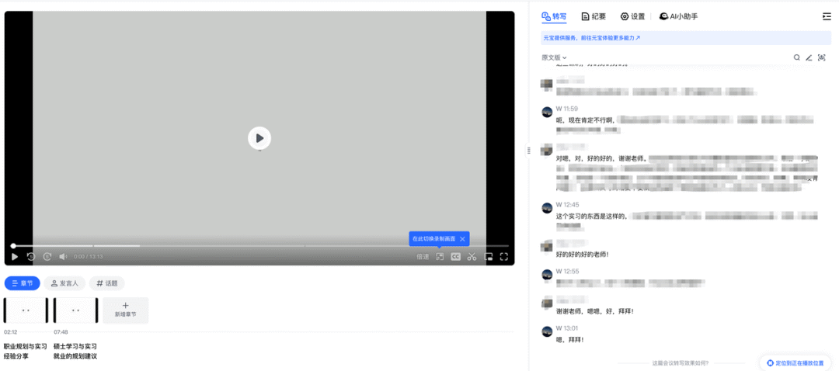The height and width of the screenshot is (371, 839).
Task: Click the switch recording view icon
Action: point(440,257)
